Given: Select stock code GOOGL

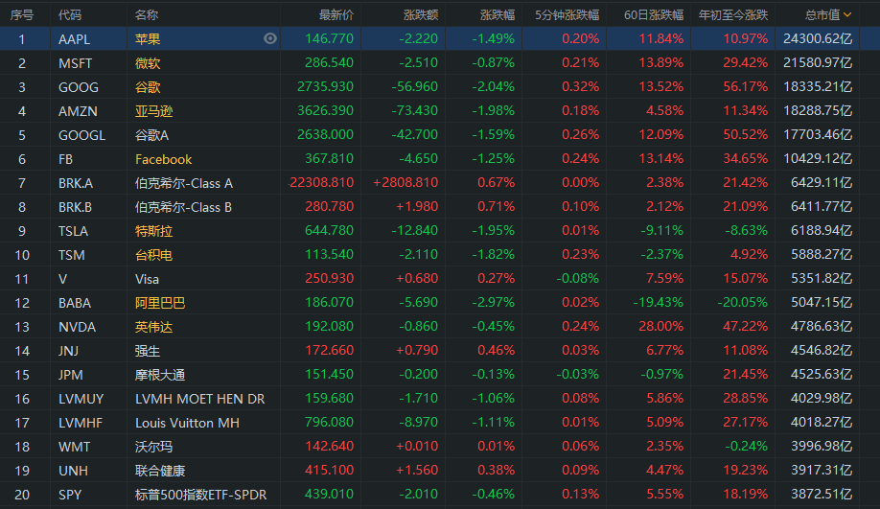Looking at the screenshot, I should (x=81, y=135).
